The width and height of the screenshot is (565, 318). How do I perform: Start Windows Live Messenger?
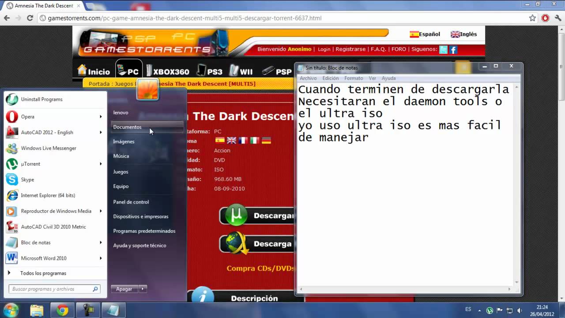coord(56,148)
